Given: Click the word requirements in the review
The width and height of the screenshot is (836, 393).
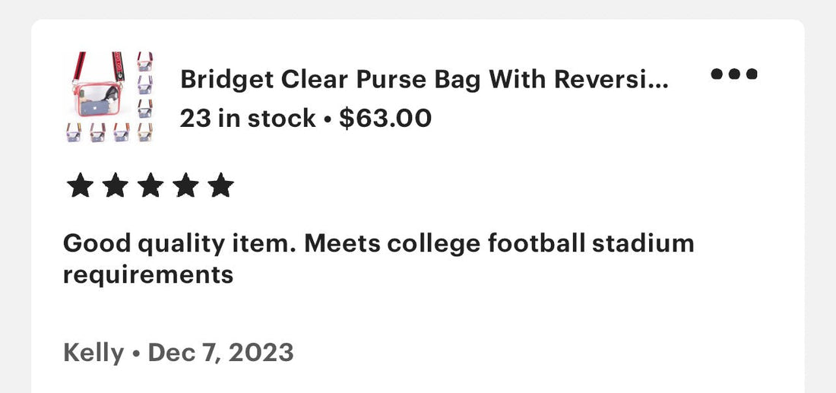Looking at the screenshot, I should click(148, 276).
